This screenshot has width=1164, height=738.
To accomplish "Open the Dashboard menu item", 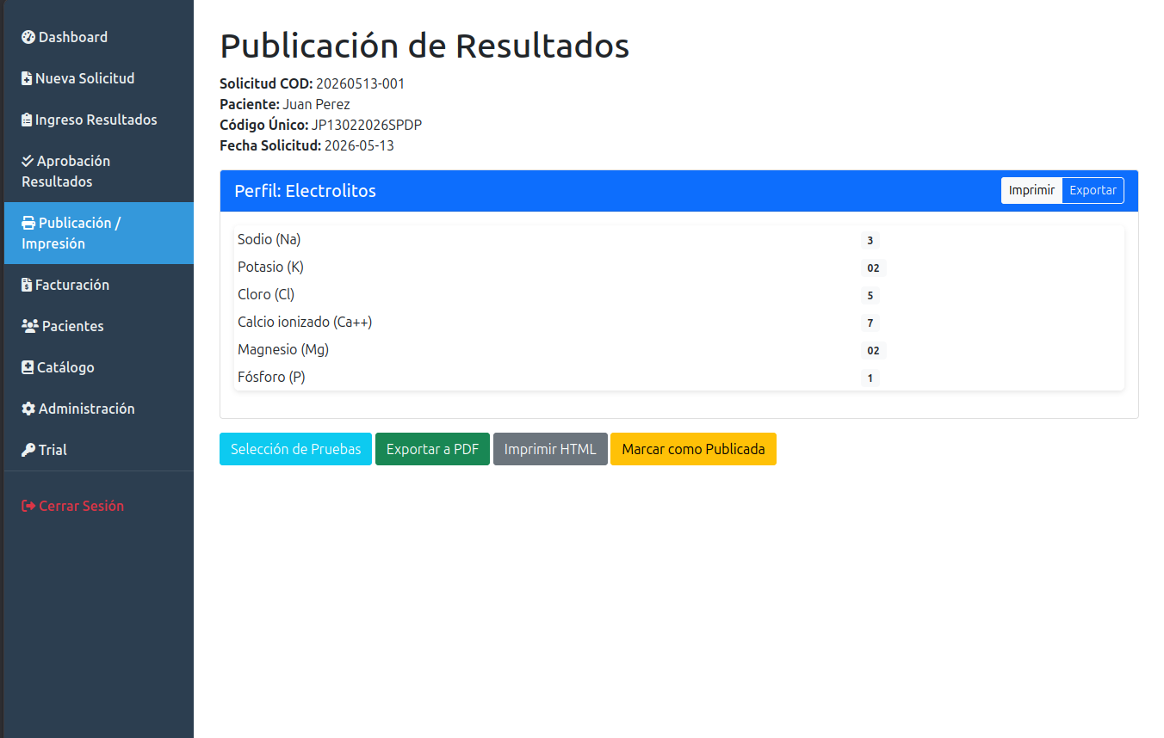I will pyautogui.click(x=99, y=37).
